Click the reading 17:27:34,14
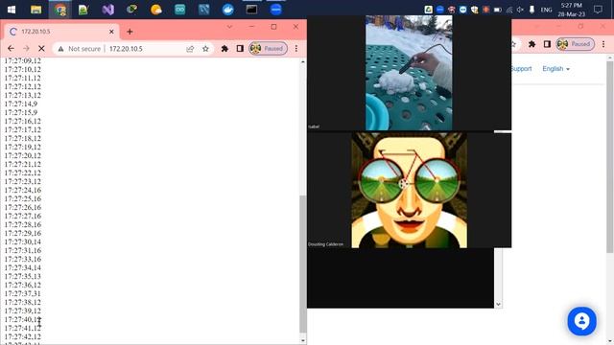The width and height of the screenshot is (614, 345). click(22, 268)
